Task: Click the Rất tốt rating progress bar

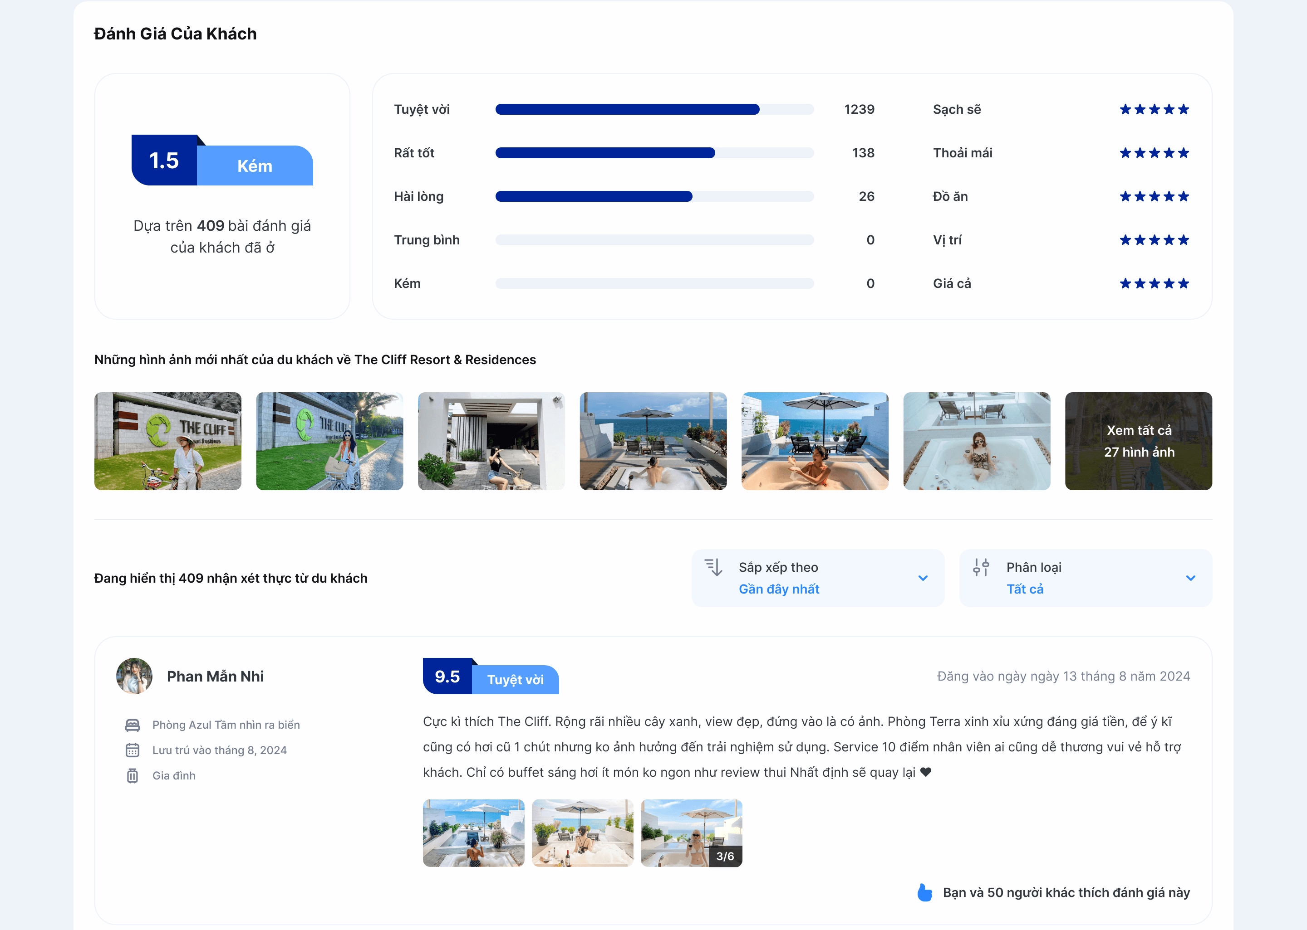Action: 654,153
